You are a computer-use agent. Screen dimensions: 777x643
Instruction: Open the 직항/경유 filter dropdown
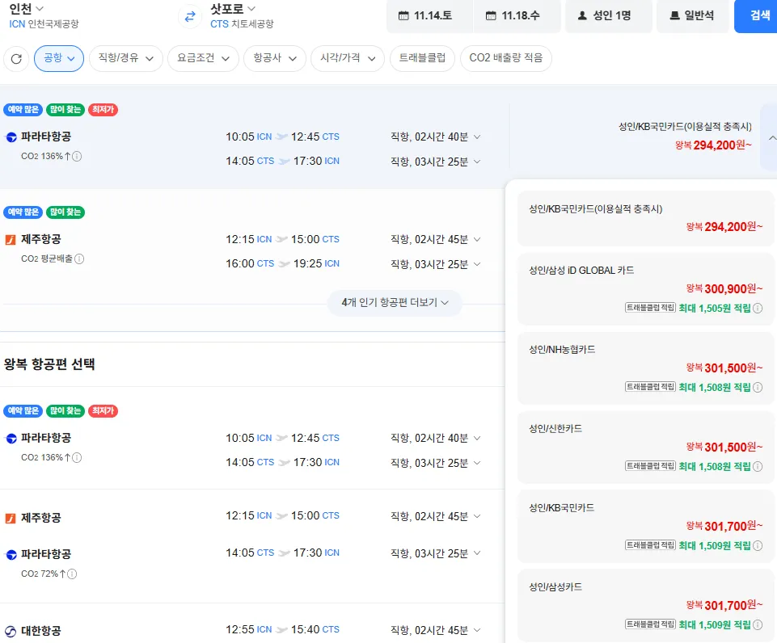pyautogui.click(x=126, y=58)
